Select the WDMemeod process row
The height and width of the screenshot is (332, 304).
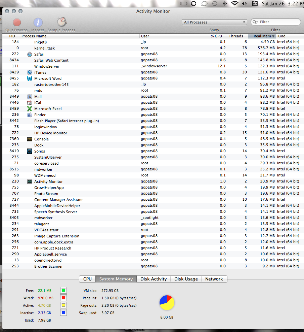[153, 175]
